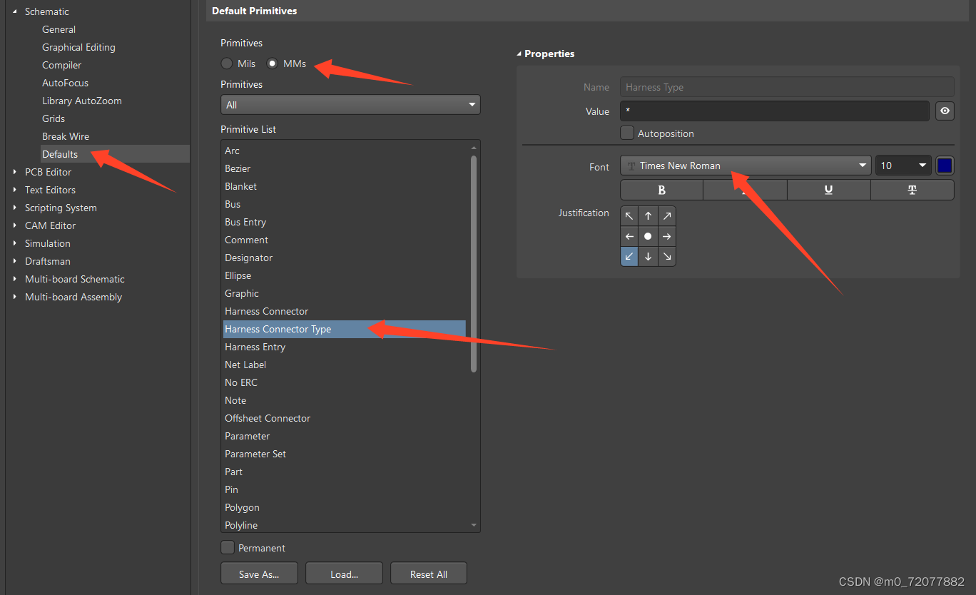Enable the Autoposition checkbox
The image size is (976, 595).
[627, 133]
